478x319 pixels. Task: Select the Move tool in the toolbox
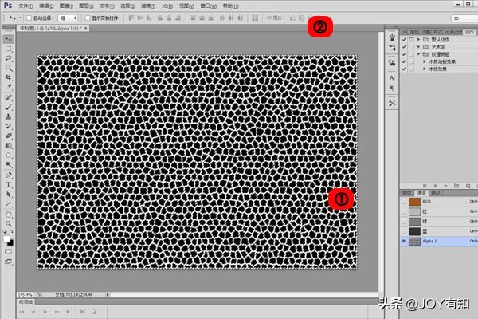click(8, 41)
